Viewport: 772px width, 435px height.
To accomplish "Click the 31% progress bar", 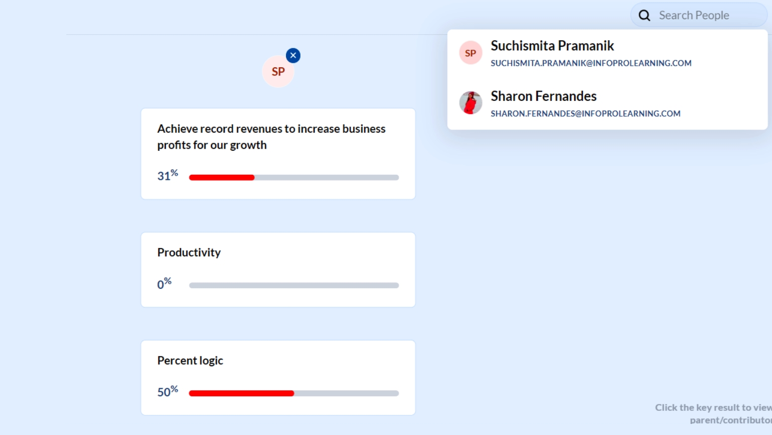I will [x=294, y=177].
